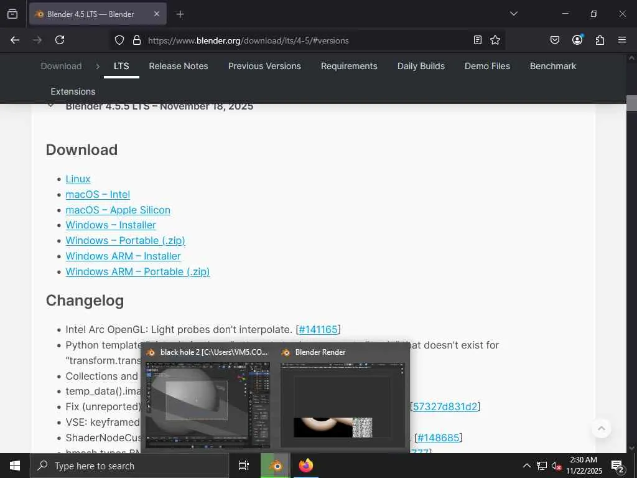Image resolution: width=637 pixels, height=478 pixels.
Task: Switch to Blender Render window preview
Action: 343,398
